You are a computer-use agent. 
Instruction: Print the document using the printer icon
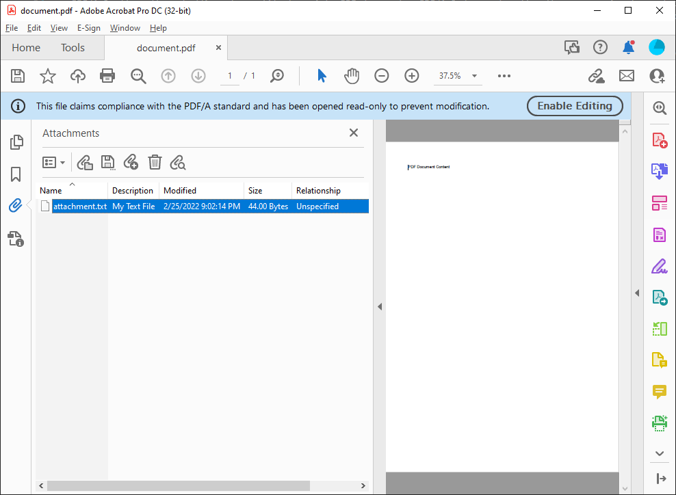[x=107, y=76]
